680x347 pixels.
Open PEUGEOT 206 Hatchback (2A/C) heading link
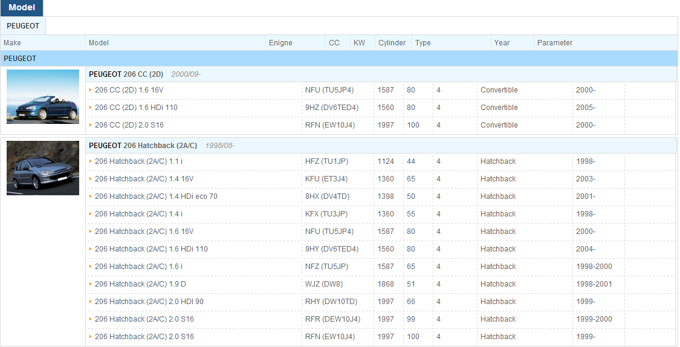[143, 145]
